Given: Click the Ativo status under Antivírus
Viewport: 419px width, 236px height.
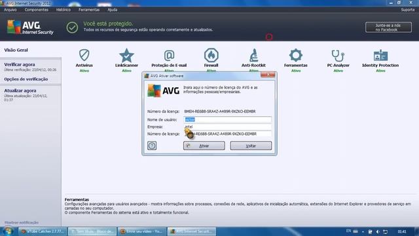Looking at the screenshot, I should [x=84, y=71].
